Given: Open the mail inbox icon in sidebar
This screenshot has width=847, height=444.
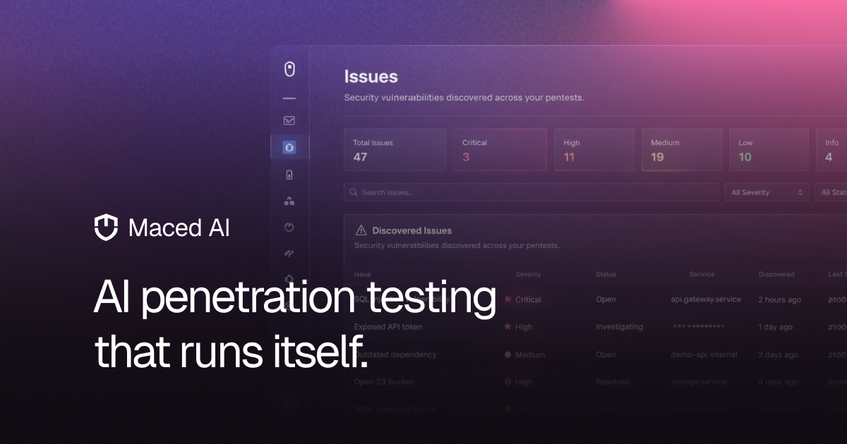Looking at the screenshot, I should (289, 120).
